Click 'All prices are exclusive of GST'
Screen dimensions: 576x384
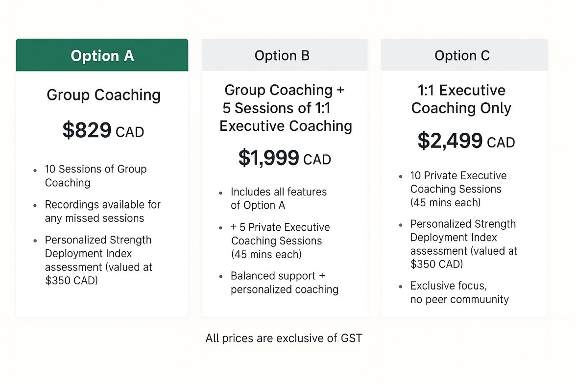pos(284,338)
